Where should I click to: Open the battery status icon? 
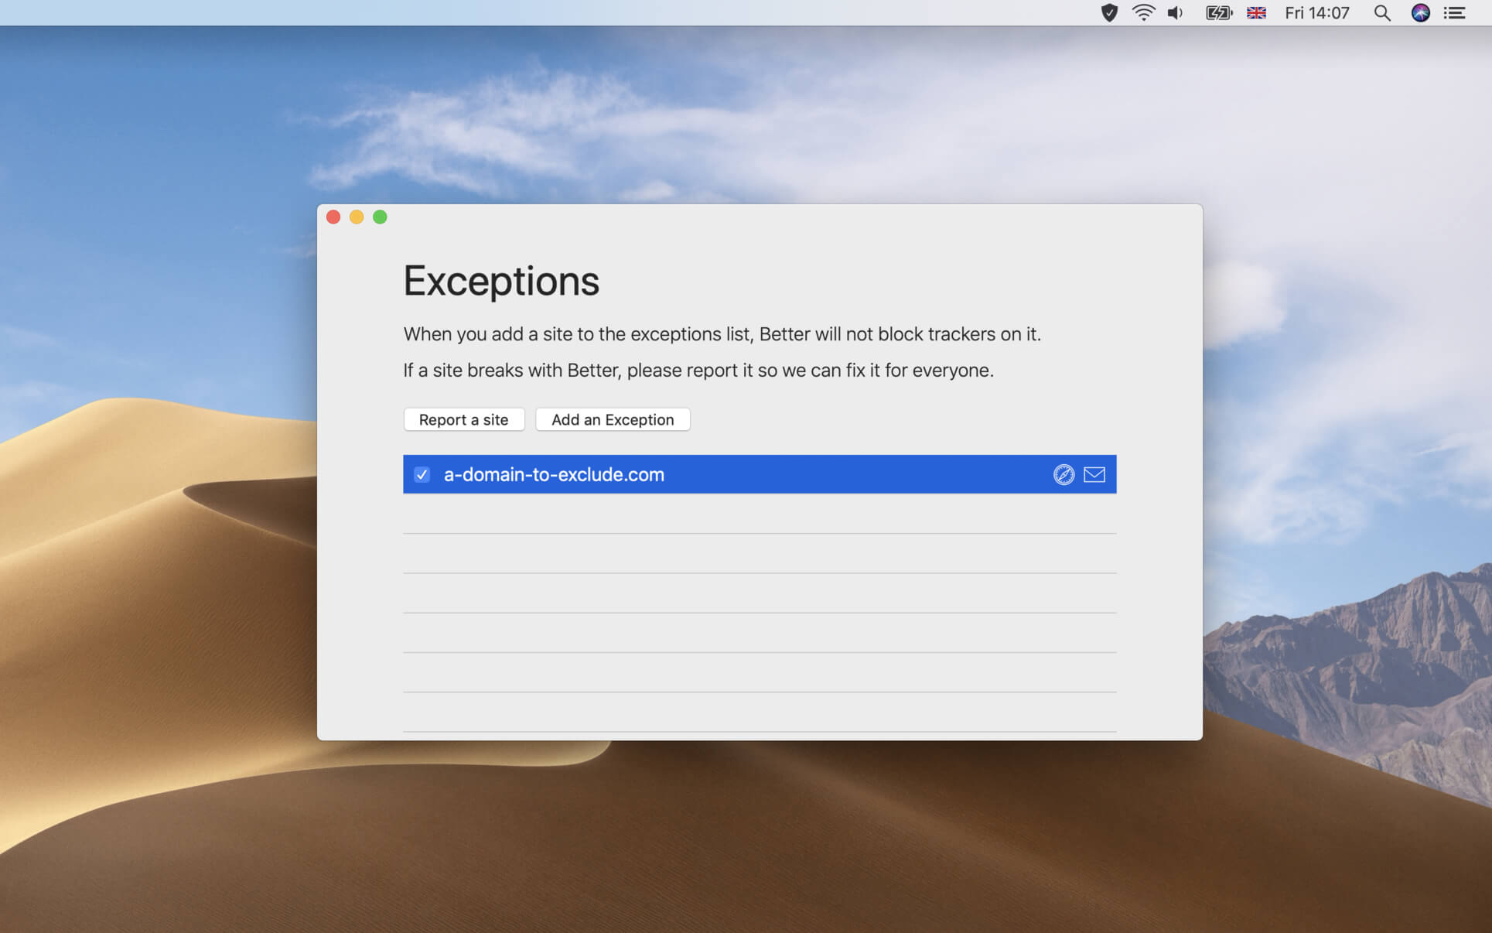click(1218, 12)
